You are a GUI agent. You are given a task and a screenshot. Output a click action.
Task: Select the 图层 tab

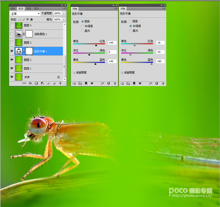point(21,9)
